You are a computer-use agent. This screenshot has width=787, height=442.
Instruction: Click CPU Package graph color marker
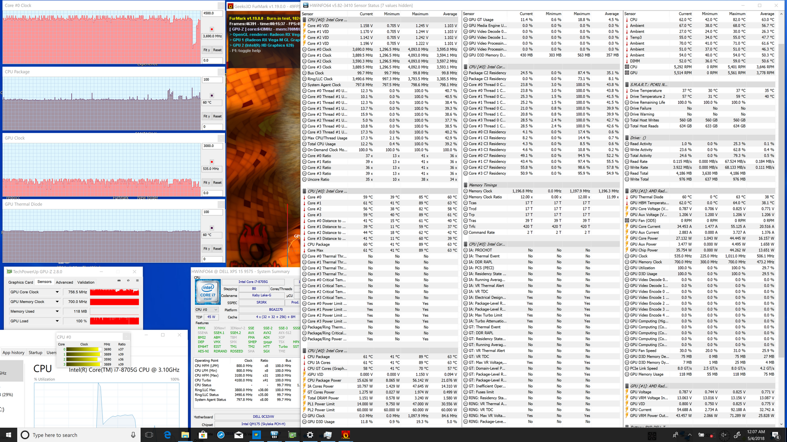(212, 96)
